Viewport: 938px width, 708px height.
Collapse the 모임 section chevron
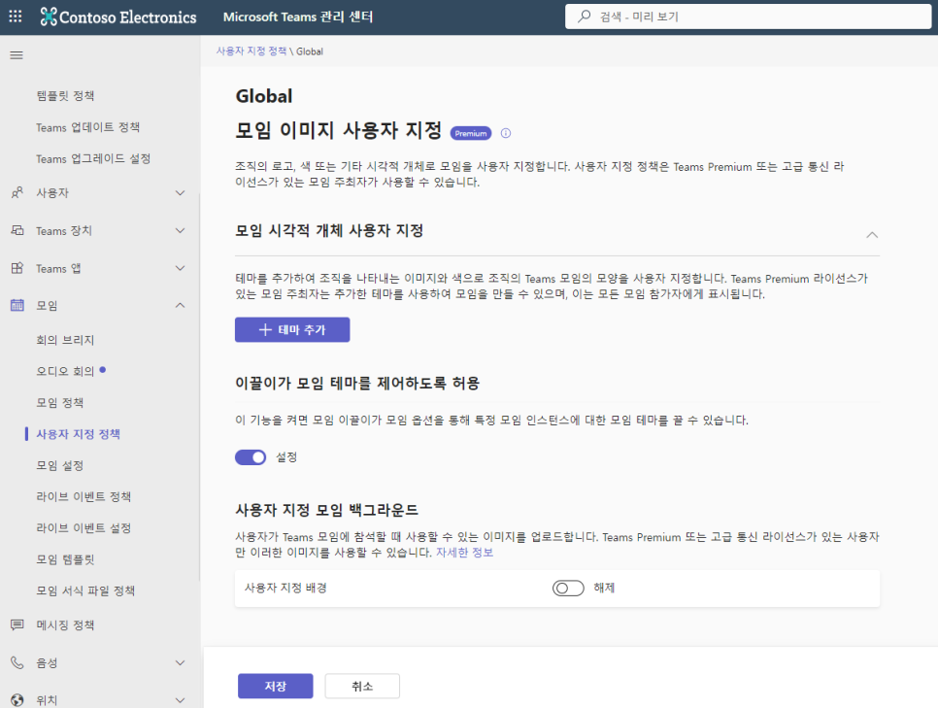tap(180, 305)
